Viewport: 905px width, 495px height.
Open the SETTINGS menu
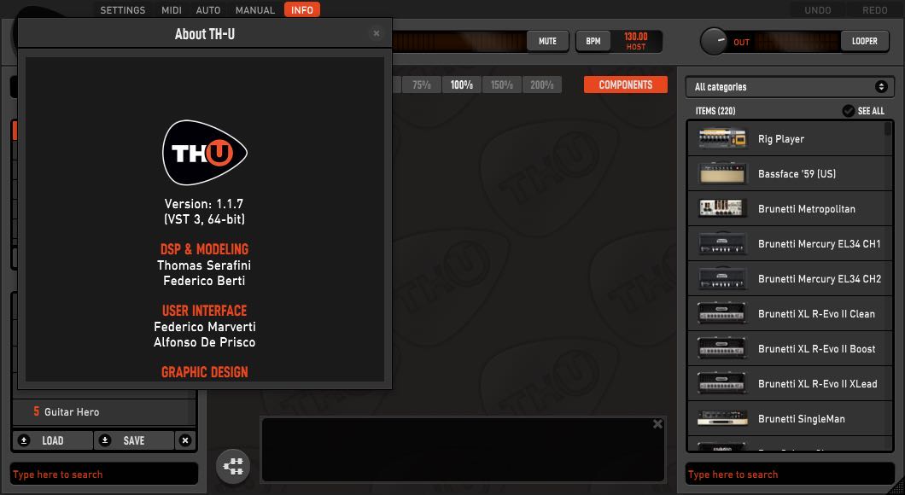(122, 9)
